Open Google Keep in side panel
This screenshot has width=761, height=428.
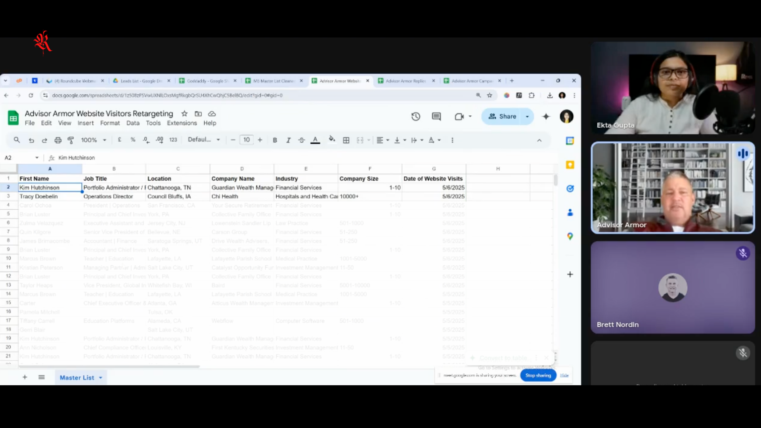point(570,165)
